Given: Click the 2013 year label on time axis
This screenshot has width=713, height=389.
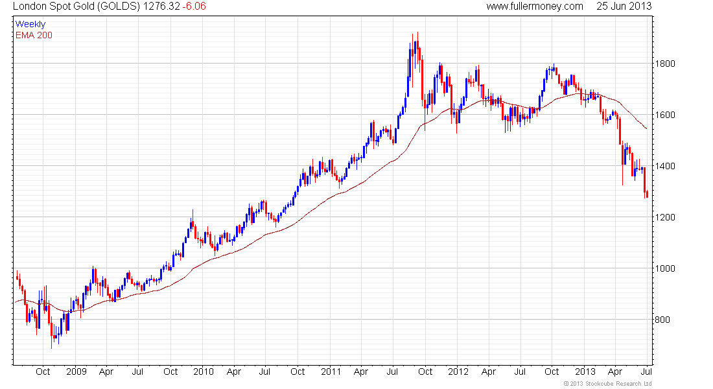Looking at the screenshot, I should (x=585, y=371).
